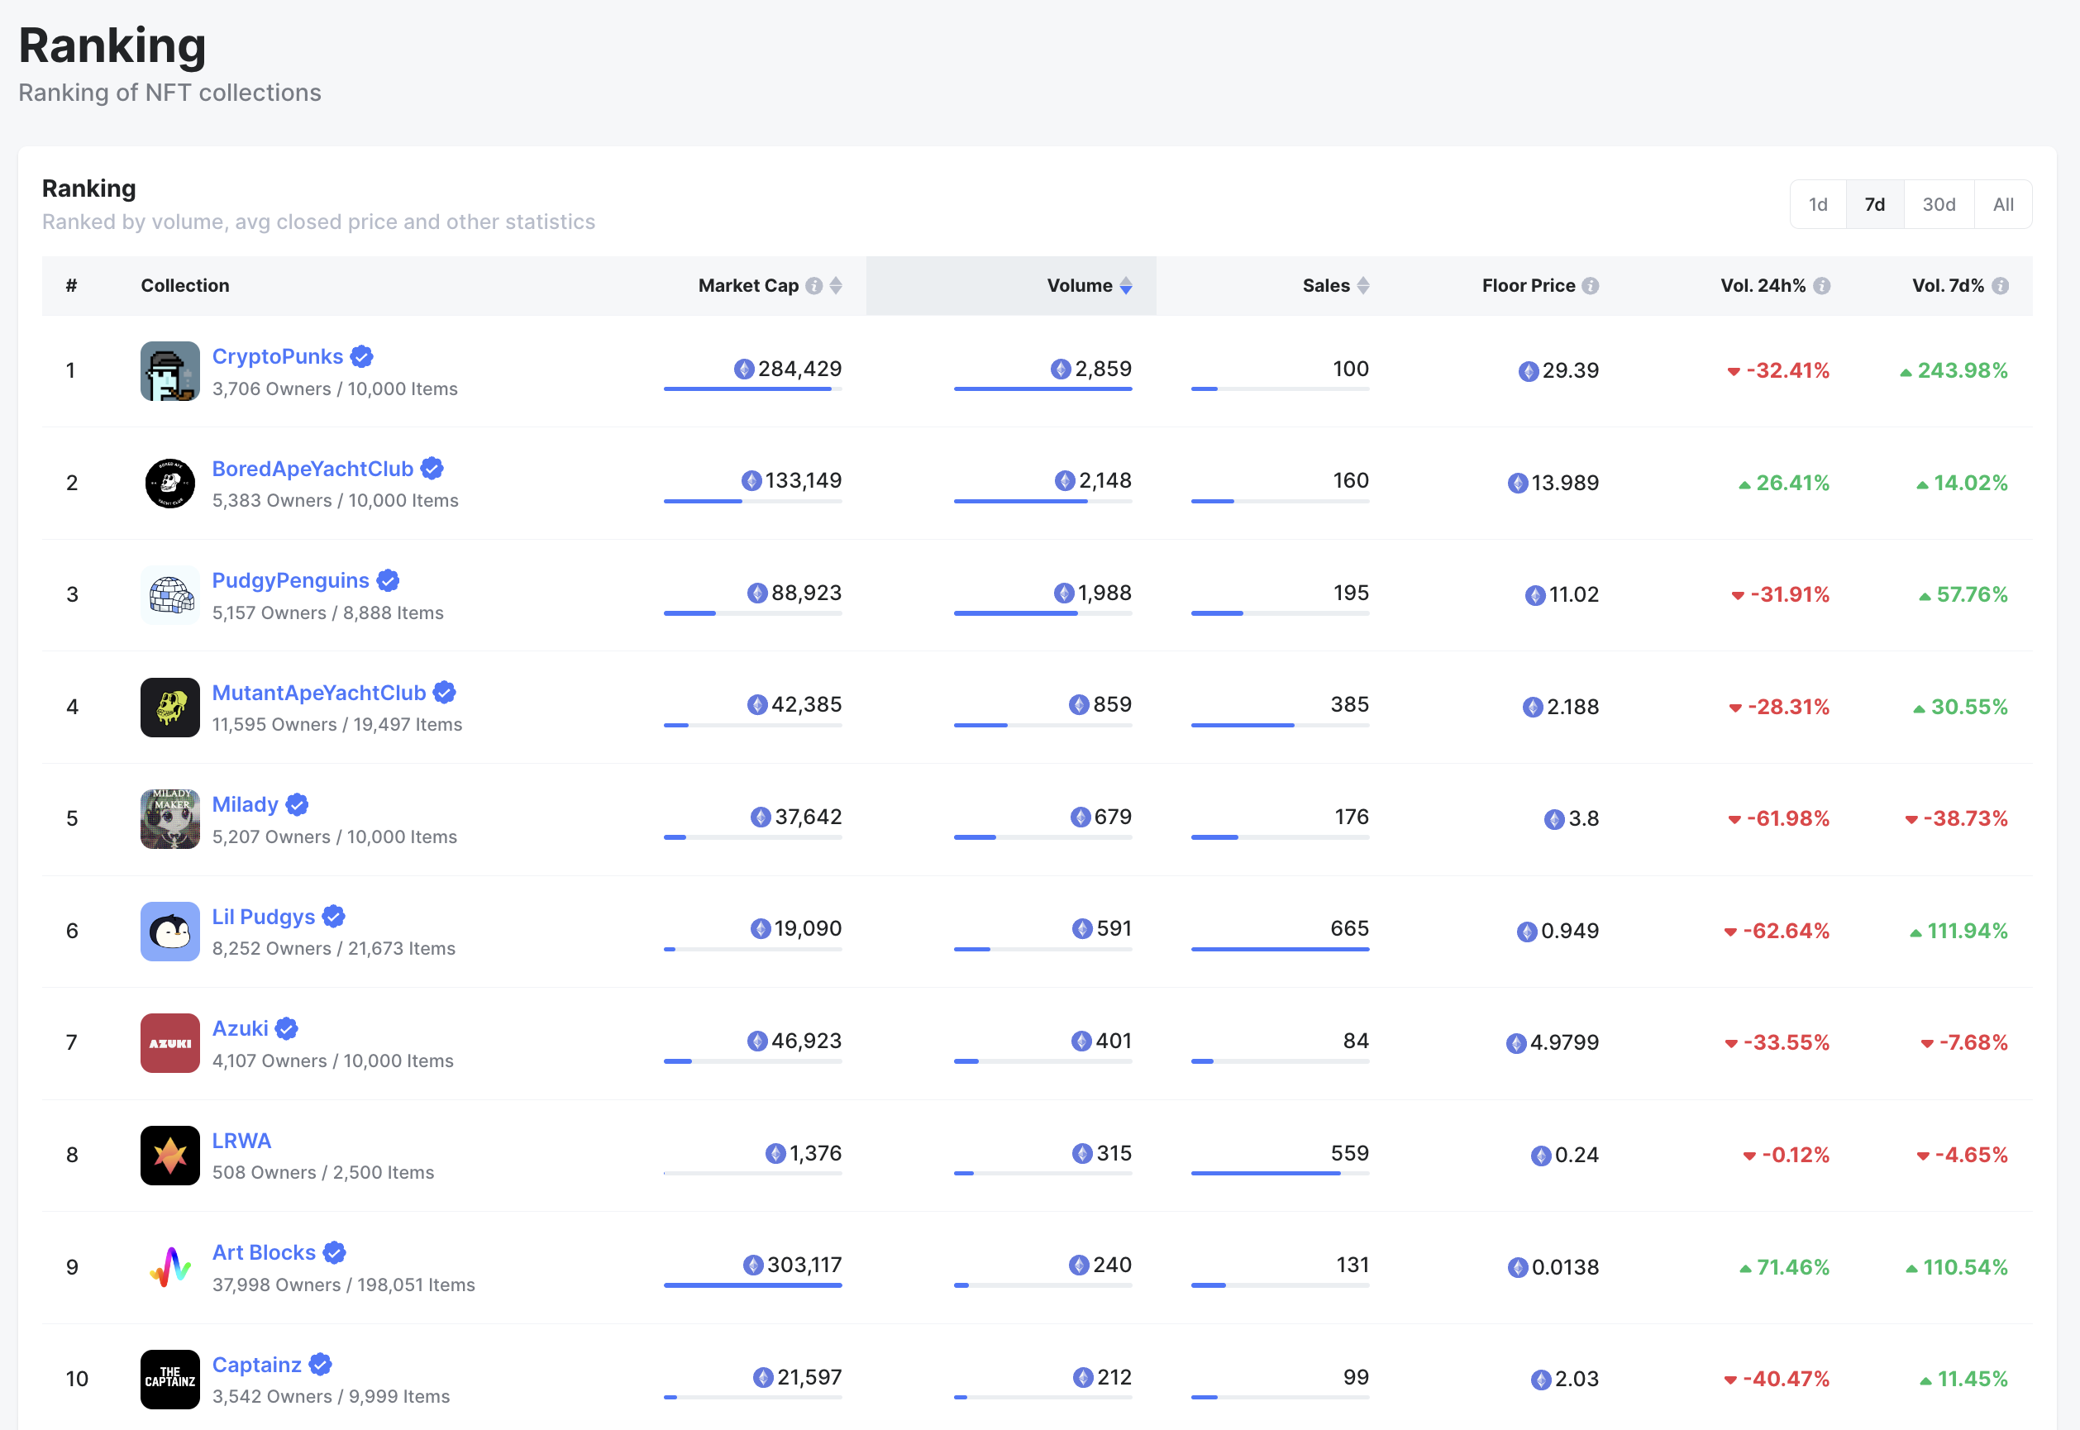Click MutantApeYachtClub verified badge icon
2080x1430 pixels.
click(445, 693)
